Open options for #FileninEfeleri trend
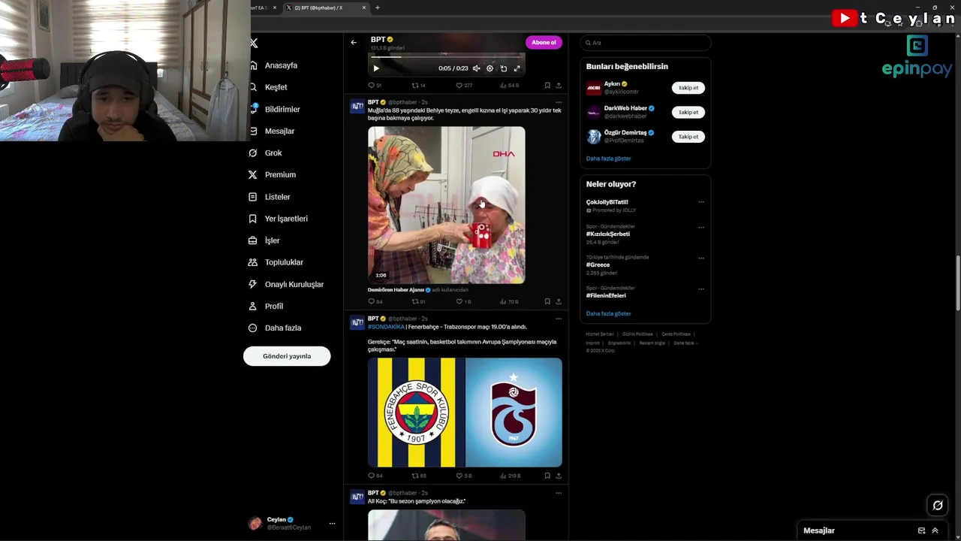Viewport: 961px width, 541px height. [701, 289]
